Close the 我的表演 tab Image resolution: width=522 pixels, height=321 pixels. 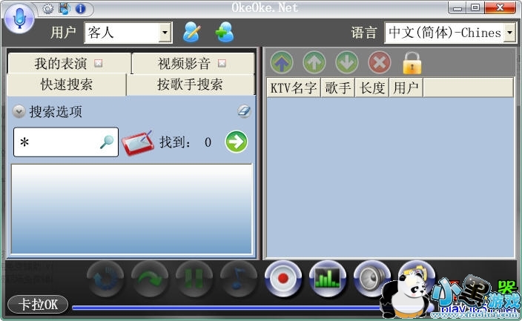(x=98, y=63)
